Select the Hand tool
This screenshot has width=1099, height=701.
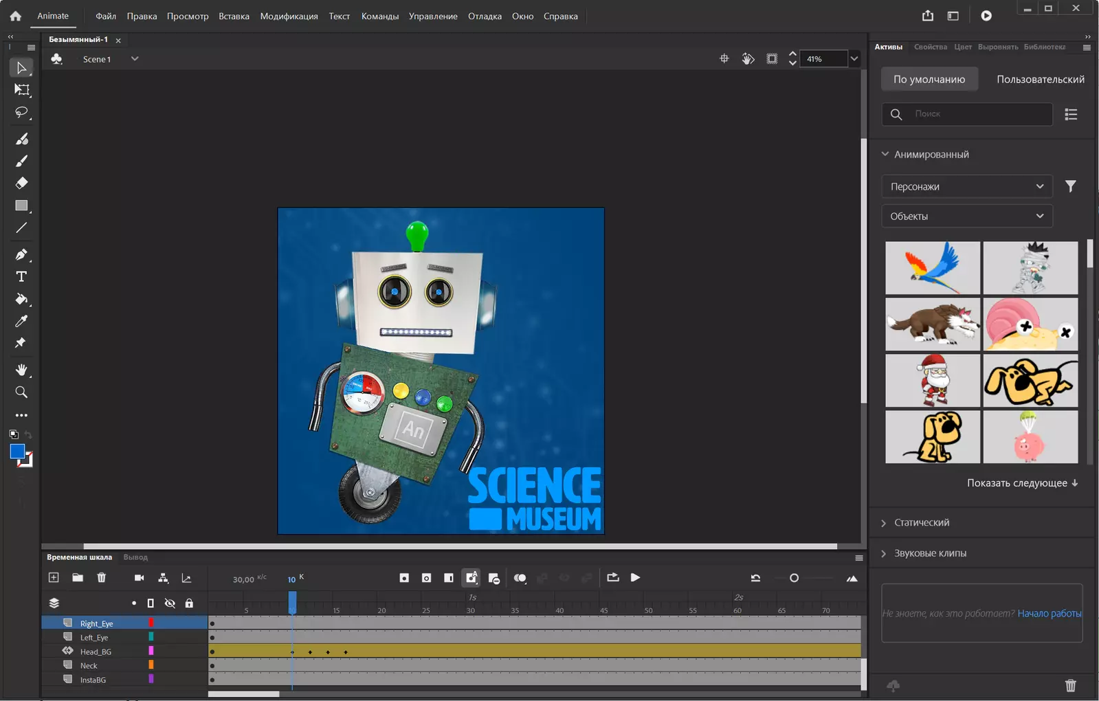(21, 370)
